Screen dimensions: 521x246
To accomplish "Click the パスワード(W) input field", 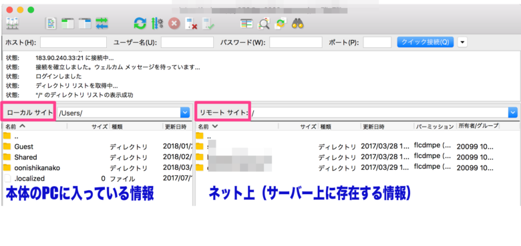I will click(x=296, y=43).
